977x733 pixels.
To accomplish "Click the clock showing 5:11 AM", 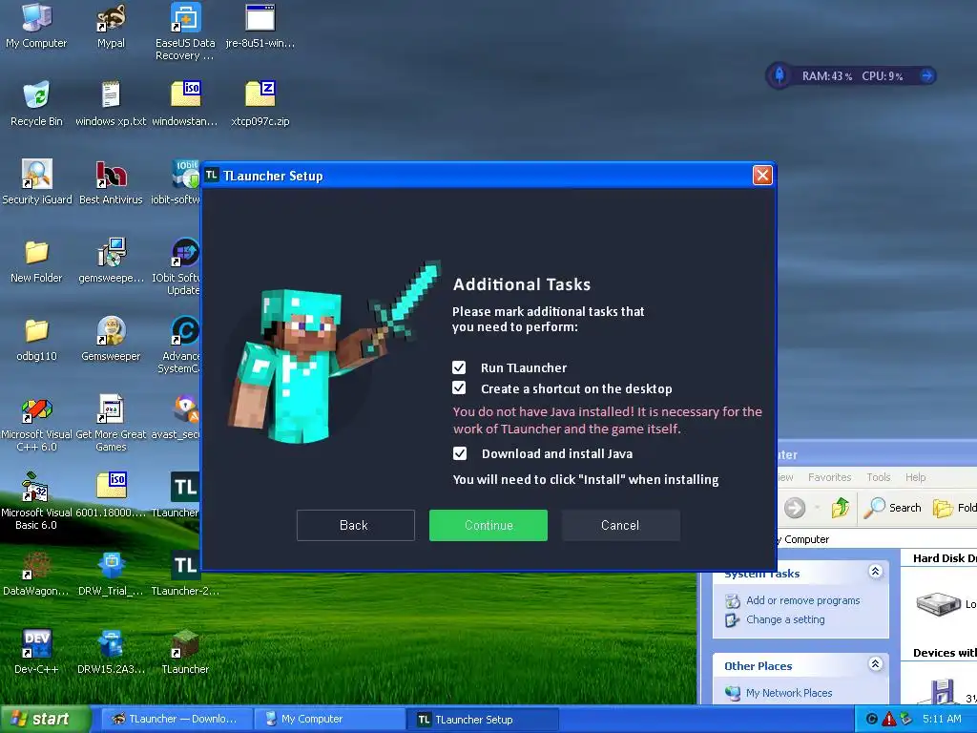I will (942, 719).
